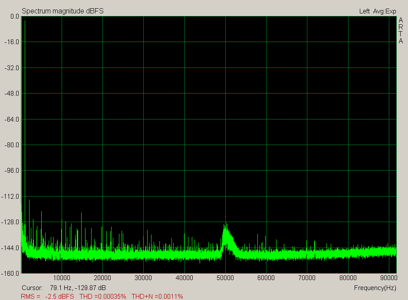Click the -80.0 axis value

[x=12, y=145]
